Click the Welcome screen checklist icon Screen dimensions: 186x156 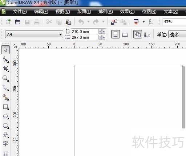[151, 22]
